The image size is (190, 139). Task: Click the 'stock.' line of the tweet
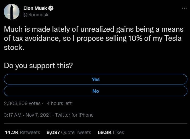pyautogui.click(x=14, y=48)
